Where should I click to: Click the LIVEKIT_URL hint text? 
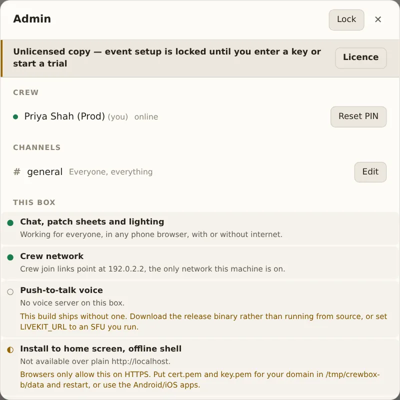(x=203, y=321)
